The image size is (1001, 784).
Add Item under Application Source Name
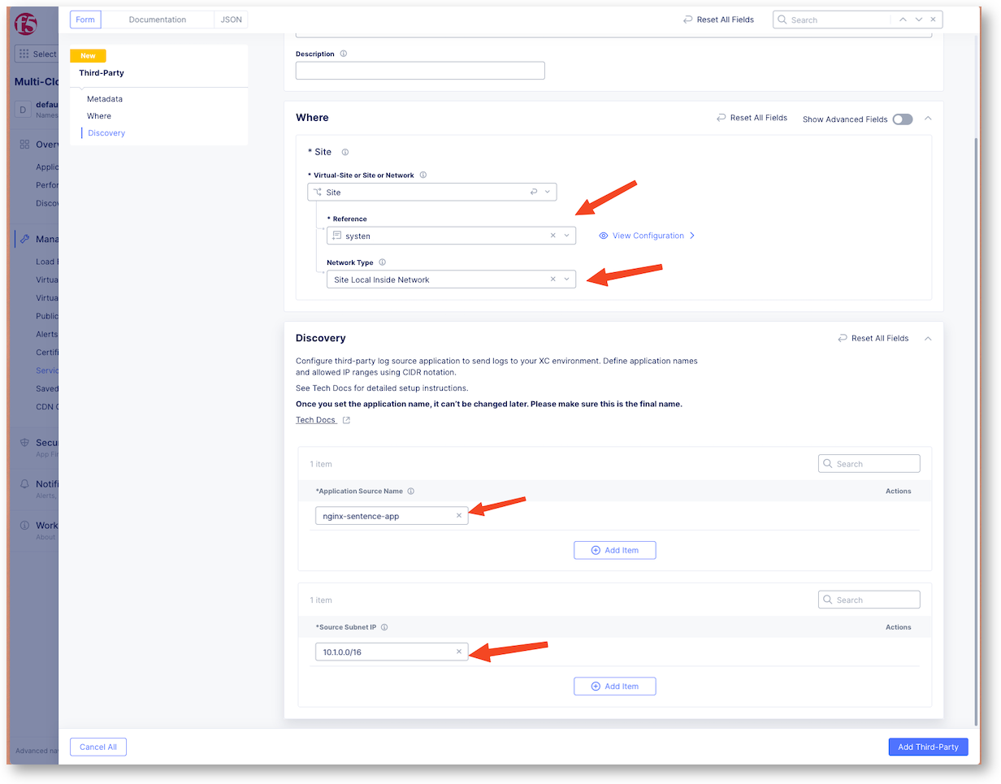coord(615,550)
